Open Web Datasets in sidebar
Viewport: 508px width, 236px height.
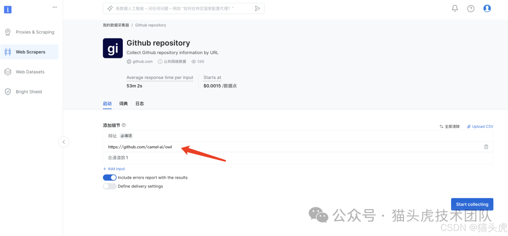pyautogui.click(x=30, y=72)
